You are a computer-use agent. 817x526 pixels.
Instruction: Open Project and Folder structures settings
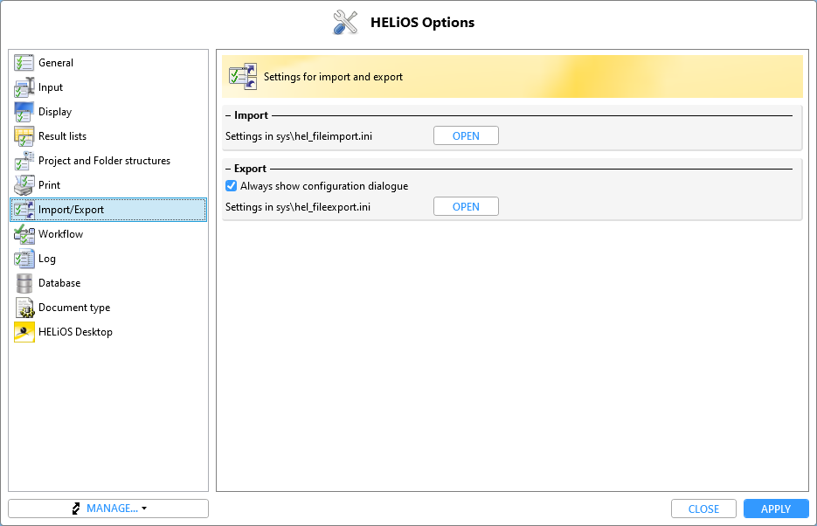tap(104, 161)
